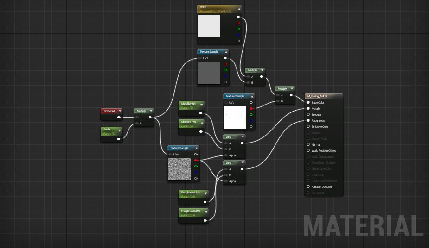The image size is (429, 248).
Task: Click the output pin of Scale node
Action: (x=119, y=139)
